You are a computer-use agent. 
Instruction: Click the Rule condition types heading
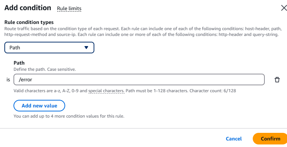coord(29,22)
